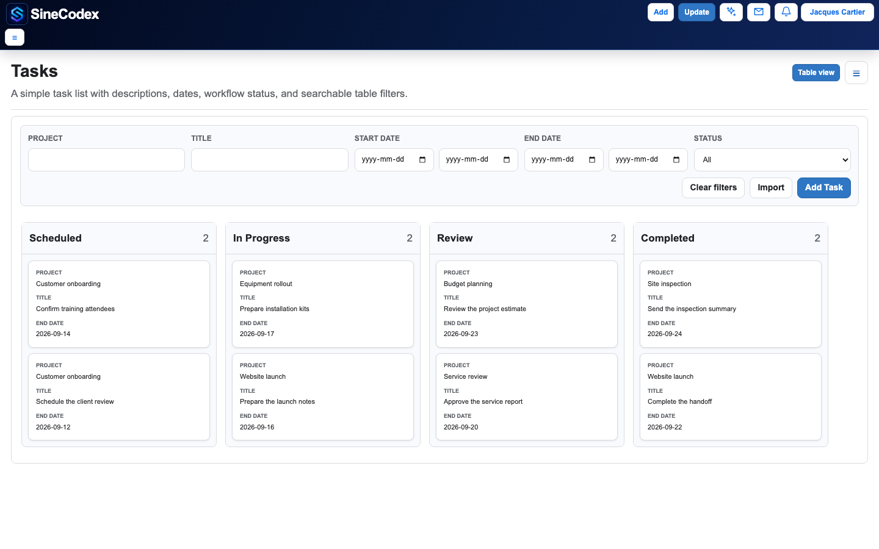Click the SineCodex brand name
Viewport: 879px width, 549px height.
tap(65, 14)
